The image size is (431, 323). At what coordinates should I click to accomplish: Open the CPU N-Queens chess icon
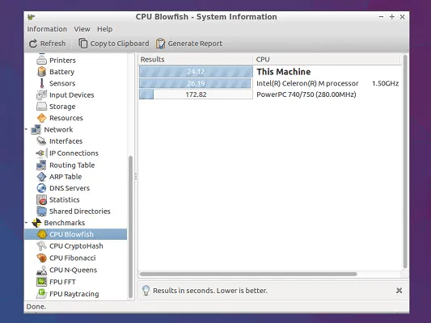(41, 270)
